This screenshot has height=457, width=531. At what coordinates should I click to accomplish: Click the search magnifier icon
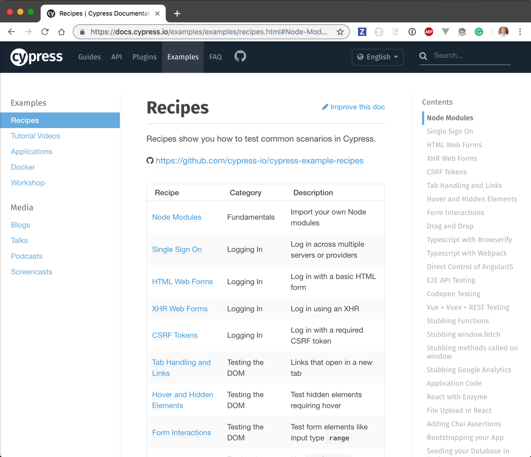pos(423,56)
